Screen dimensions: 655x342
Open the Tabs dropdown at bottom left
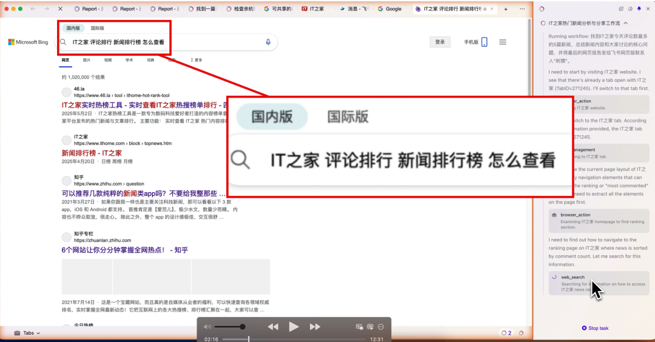pyautogui.click(x=27, y=333)
